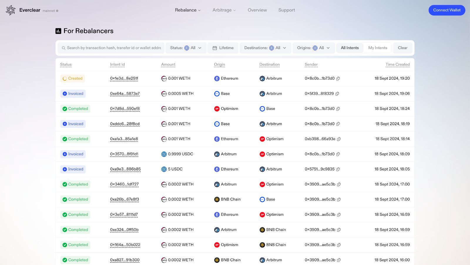
Task: Switch to All Intents view
Action: (350, 48)
